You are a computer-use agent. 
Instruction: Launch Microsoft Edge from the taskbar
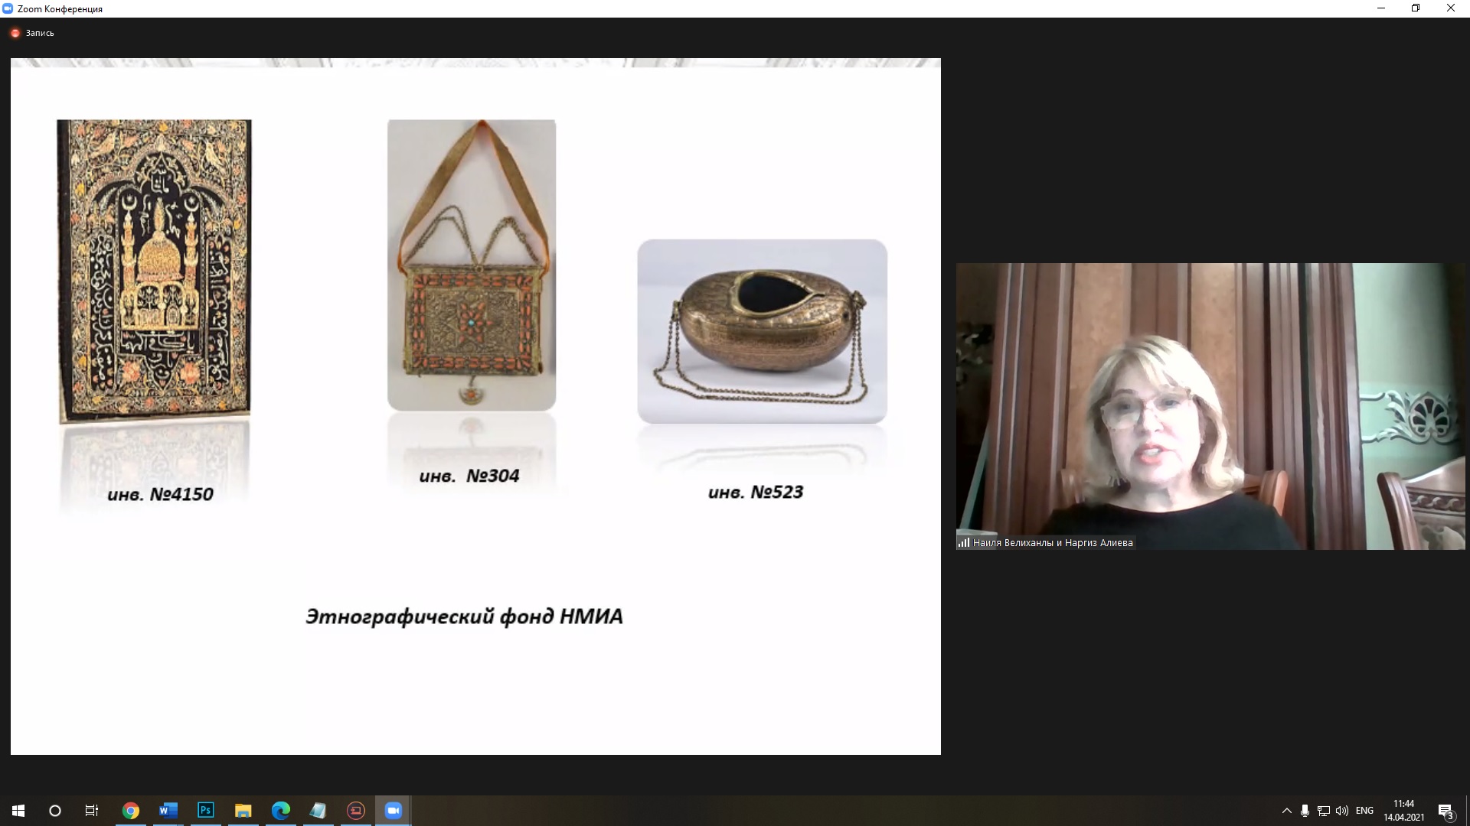coord(280,811)
